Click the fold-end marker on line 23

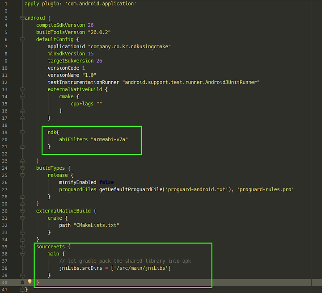(22, 161)
